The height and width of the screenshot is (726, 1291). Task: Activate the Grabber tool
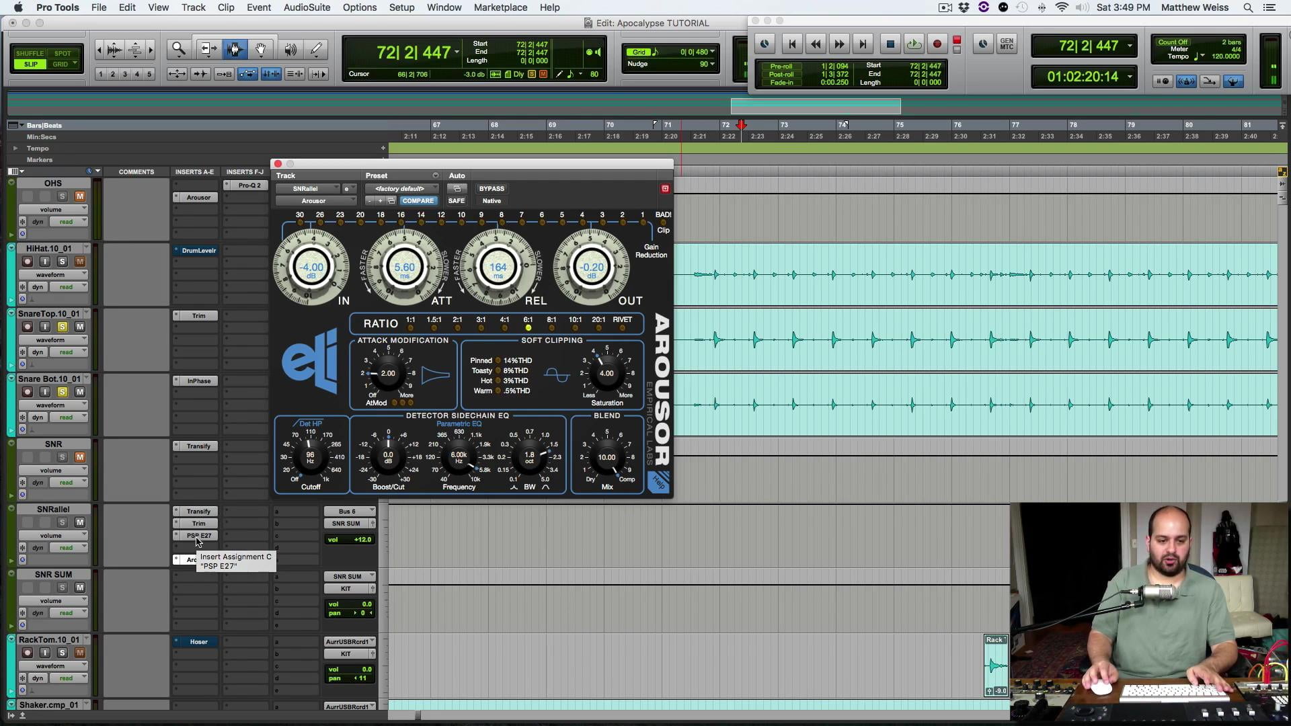[x=261, y=49]
